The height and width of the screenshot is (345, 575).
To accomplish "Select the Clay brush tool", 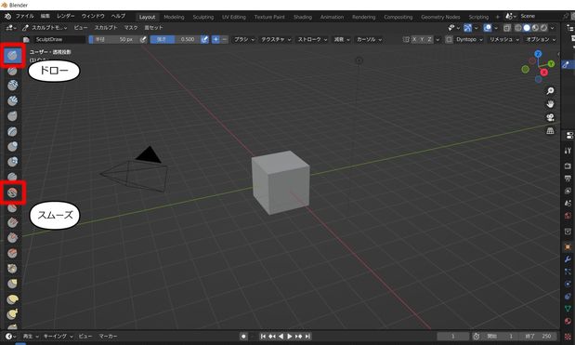I will [x=12, y=86].
